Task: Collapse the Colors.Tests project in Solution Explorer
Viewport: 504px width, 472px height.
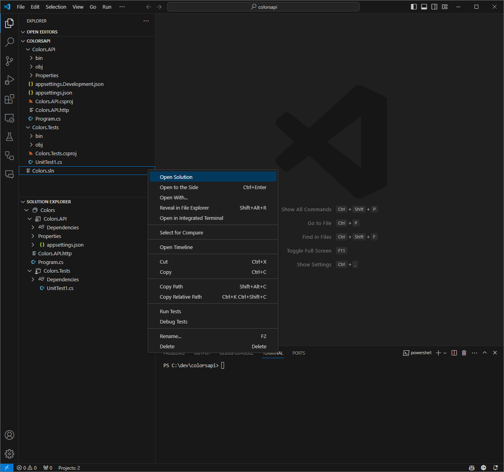Action: tap(30, 271)
